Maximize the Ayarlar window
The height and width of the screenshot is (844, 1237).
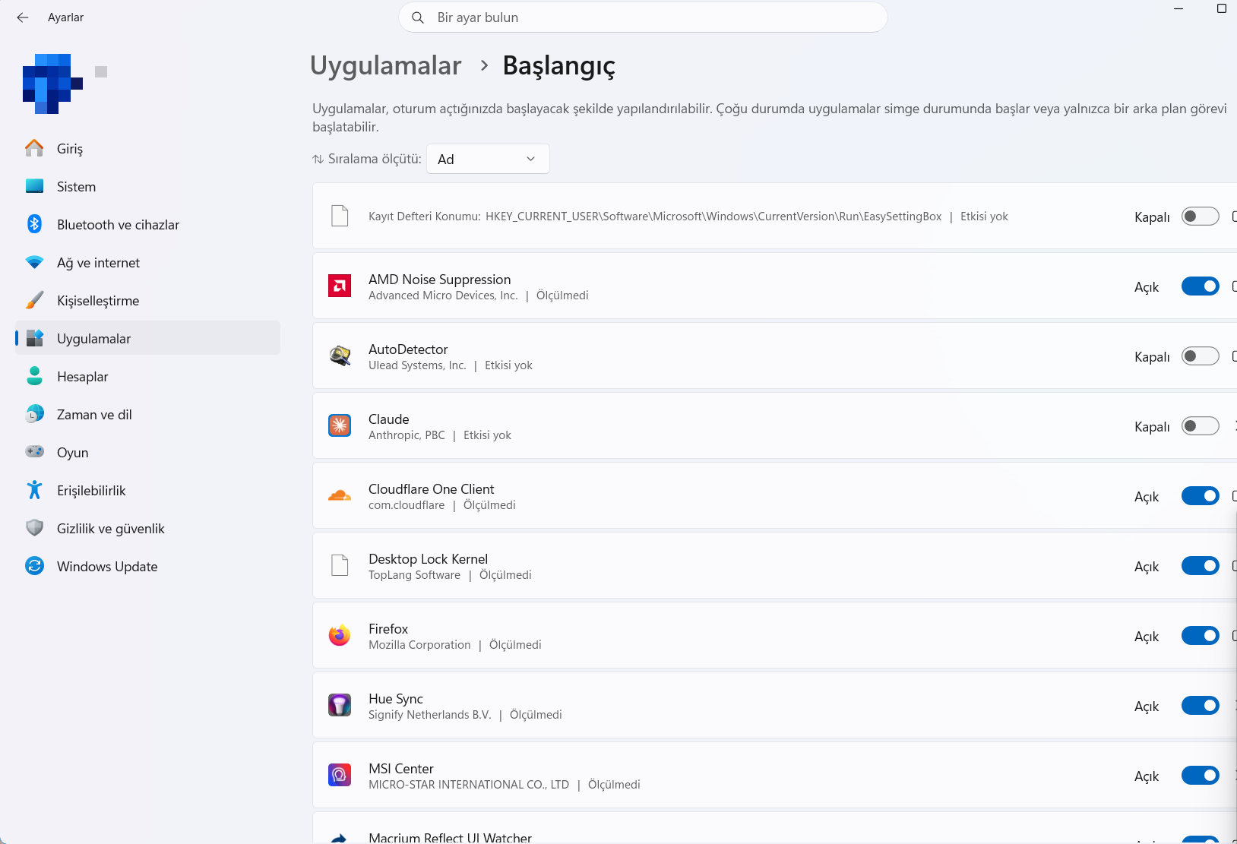click(1222, 9)
